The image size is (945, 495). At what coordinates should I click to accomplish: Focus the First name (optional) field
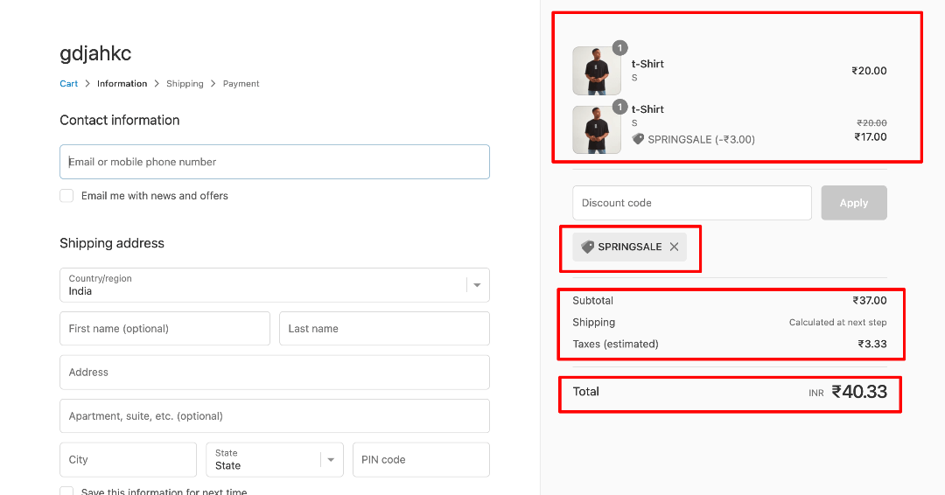tap(164, 328)
